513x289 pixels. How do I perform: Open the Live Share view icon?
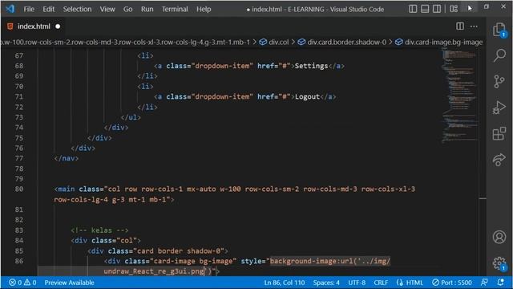(499, 160)
